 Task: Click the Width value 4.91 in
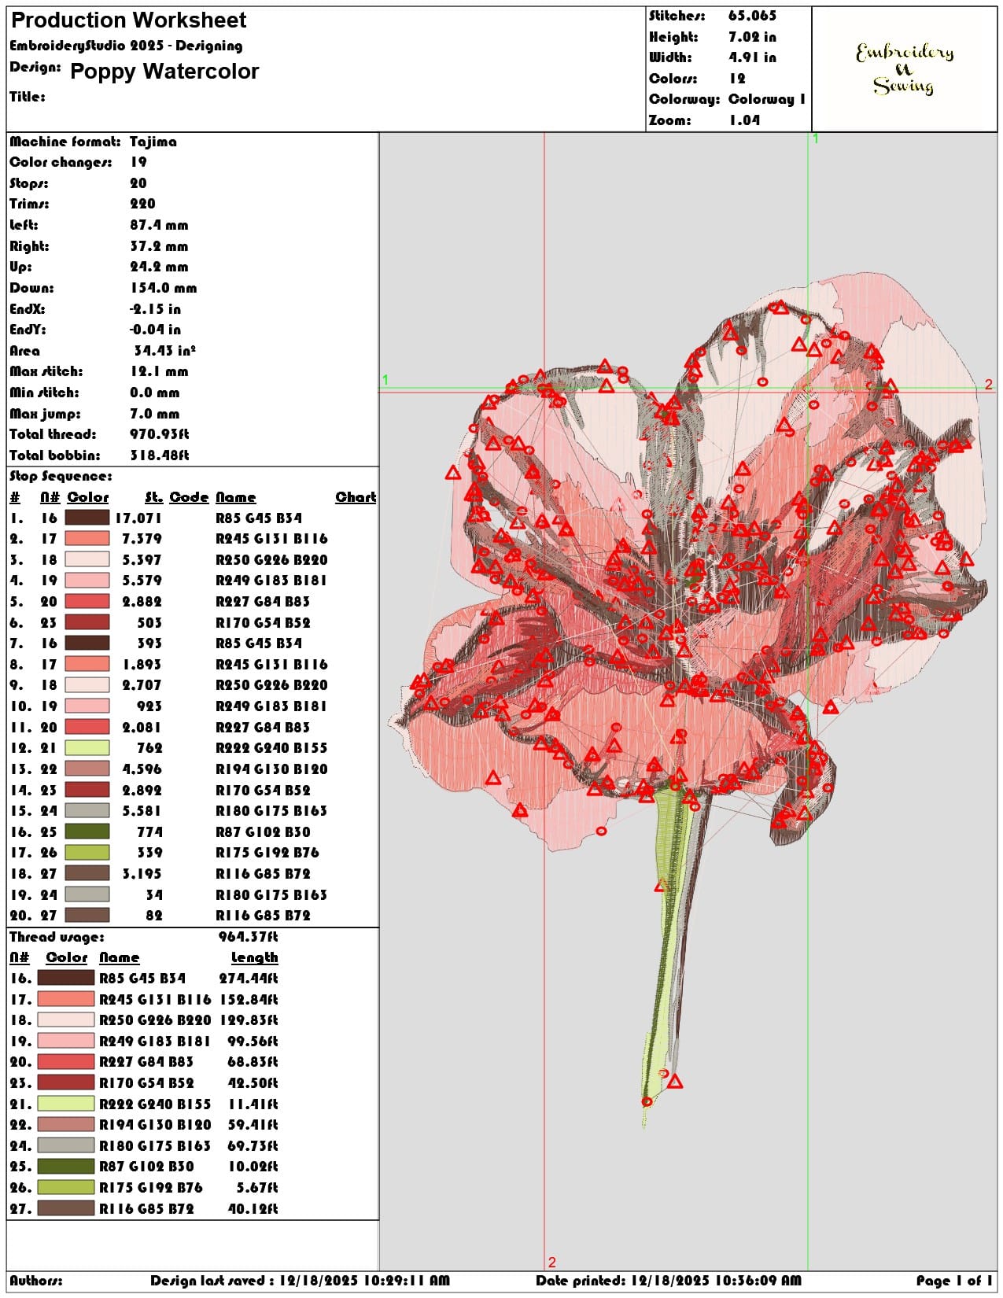pos(752,57)
